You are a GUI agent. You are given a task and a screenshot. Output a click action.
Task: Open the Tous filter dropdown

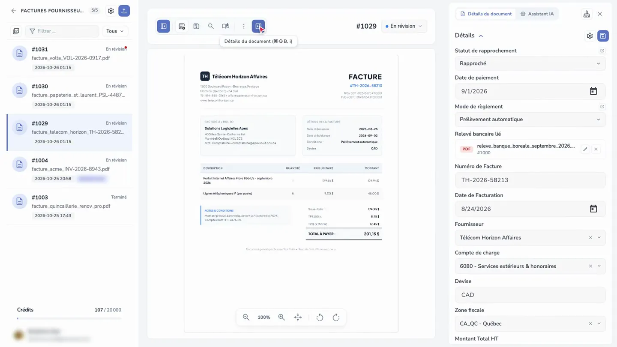[115, 31]
